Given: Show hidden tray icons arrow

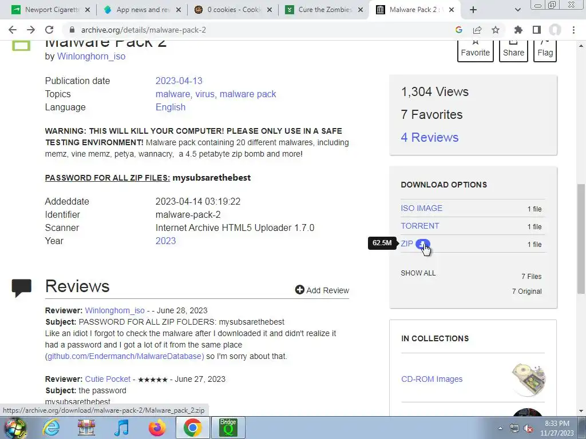Looking at the screenshot, I should click(x=500, y=428).
